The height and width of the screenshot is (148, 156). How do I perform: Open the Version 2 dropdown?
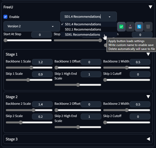[x=32, y=26]
